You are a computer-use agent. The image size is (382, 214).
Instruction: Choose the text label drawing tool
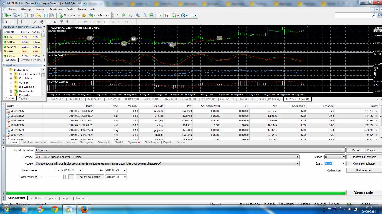pos(55,22)
